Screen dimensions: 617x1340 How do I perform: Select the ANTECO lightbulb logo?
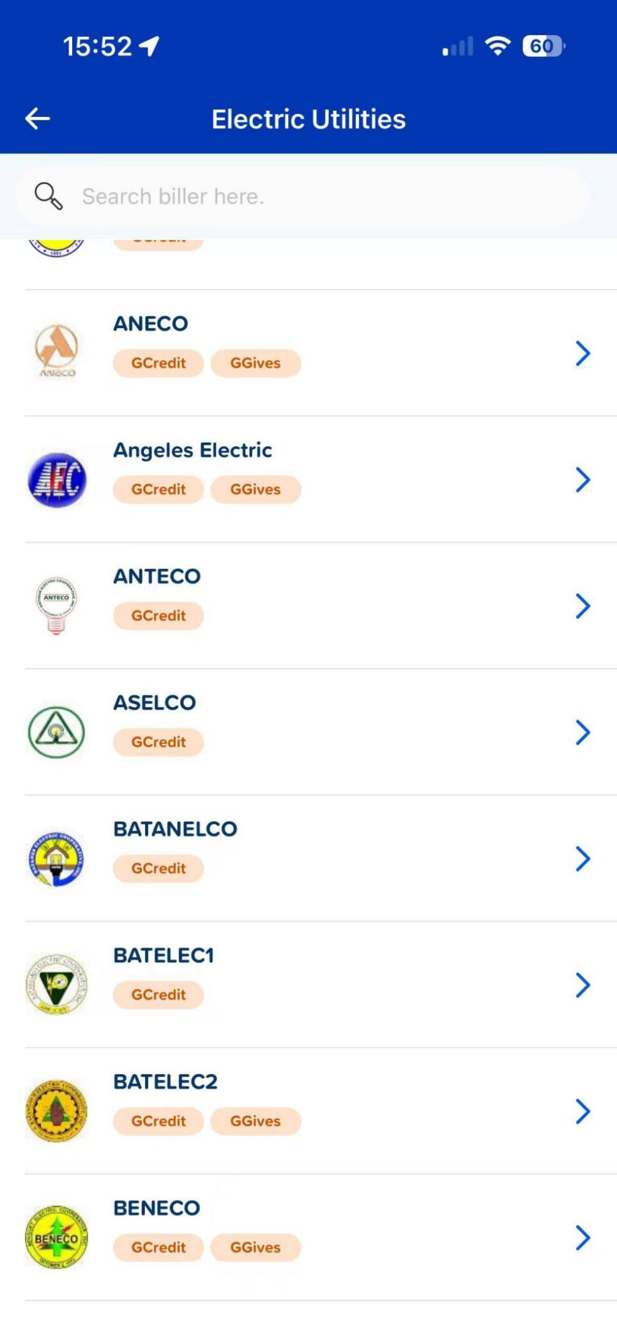(x=57, y=605)
